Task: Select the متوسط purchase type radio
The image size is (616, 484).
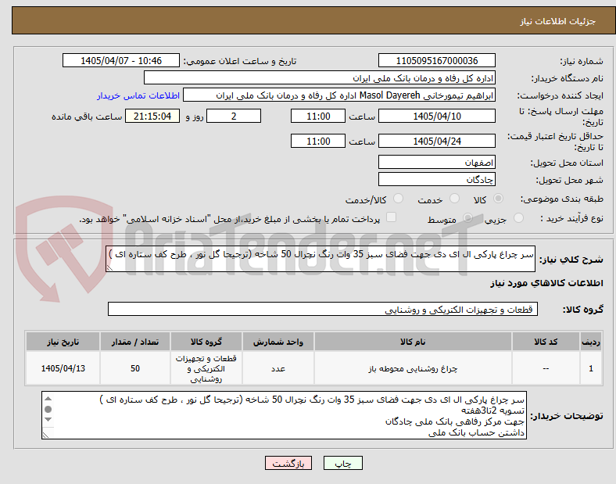Action: (x=467, y=218)
